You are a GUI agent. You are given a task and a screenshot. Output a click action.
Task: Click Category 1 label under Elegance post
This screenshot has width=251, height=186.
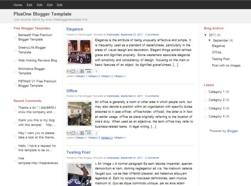(81, 76)
